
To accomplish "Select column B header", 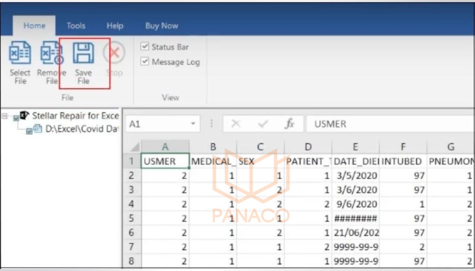I will click(x=213, y=147).
